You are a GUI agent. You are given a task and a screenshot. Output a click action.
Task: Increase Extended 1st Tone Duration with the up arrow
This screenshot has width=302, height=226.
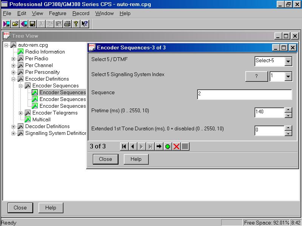[x=288, y=128]
